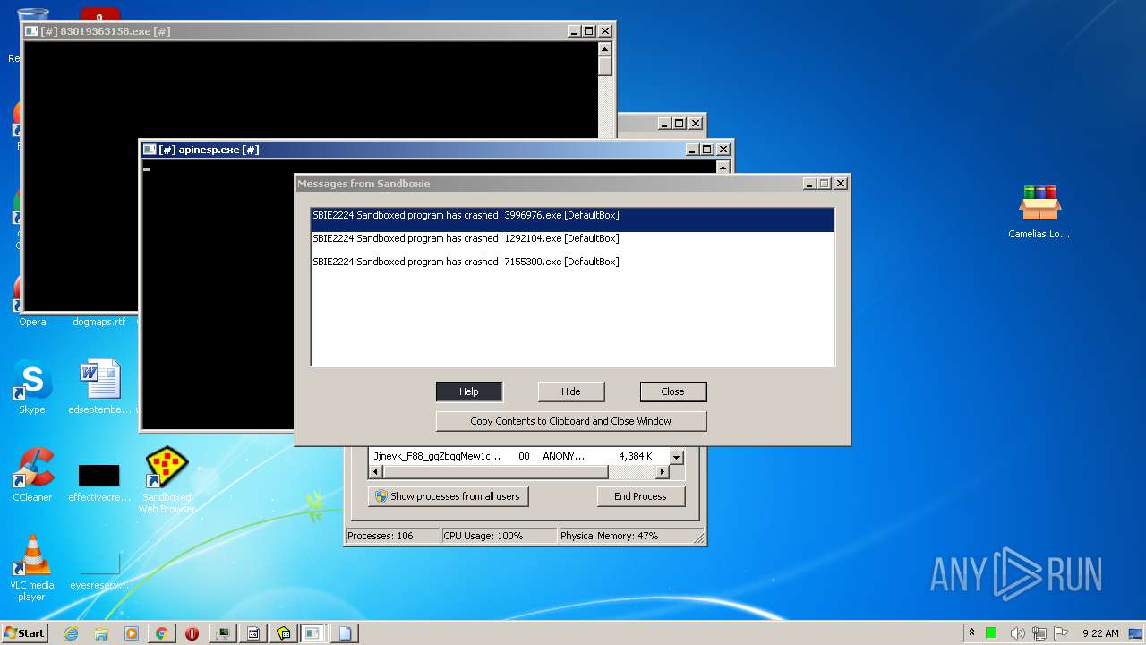Click the green square tray icon

click(x=991, y=632)
